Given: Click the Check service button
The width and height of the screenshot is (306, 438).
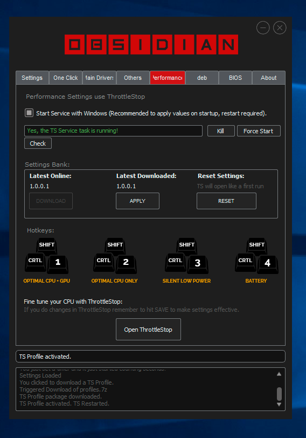Looking at the screenshot, I should [x=38, y=143].
